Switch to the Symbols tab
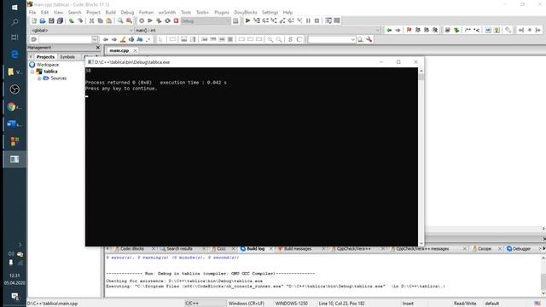The image size is (546, 307). (x=67, y=57)
